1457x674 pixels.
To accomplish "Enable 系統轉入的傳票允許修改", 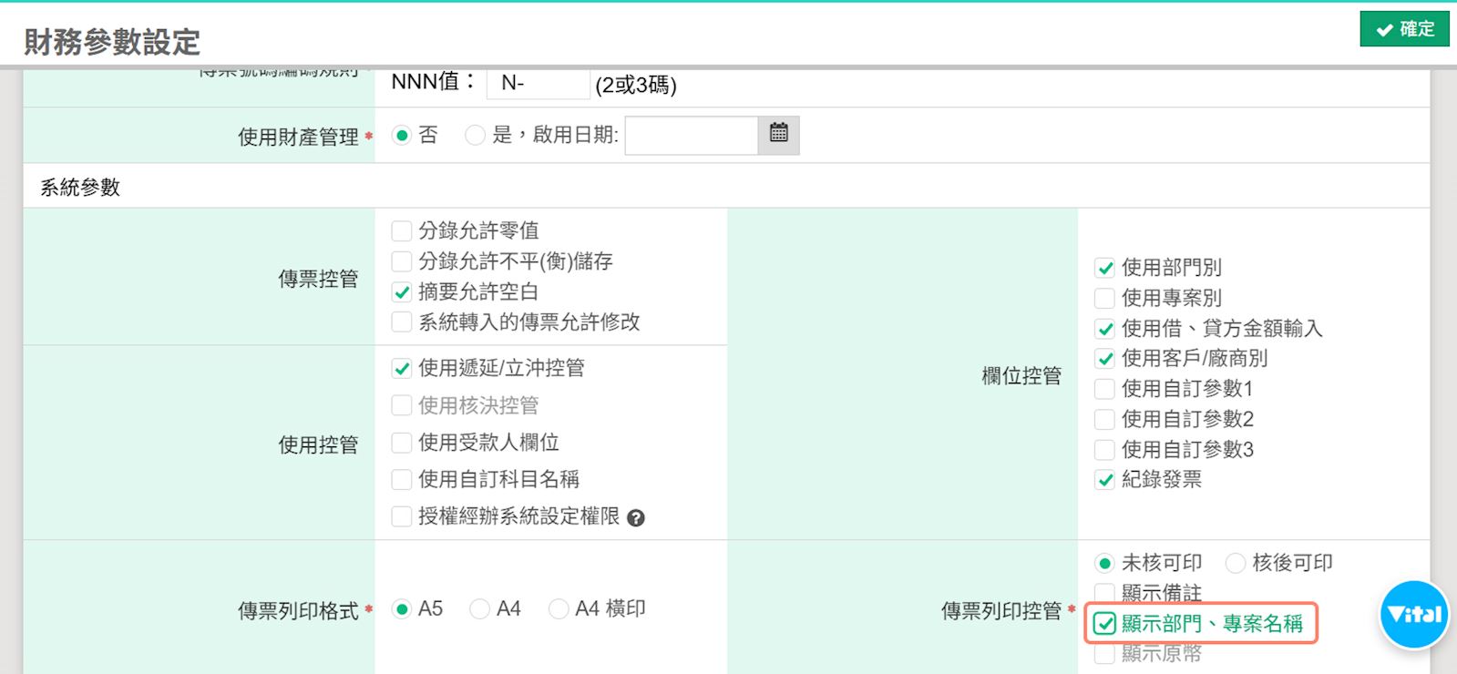I will [402, 322].
